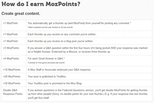Click 'A Moz Staff or Associate endorsed' text
Image resolution: width=154 pixels, height=103 pixels.
[59, 70]
